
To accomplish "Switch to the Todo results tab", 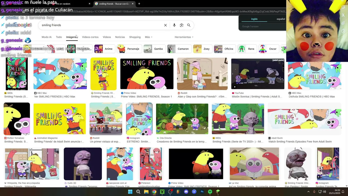I will tap(59, 37).
